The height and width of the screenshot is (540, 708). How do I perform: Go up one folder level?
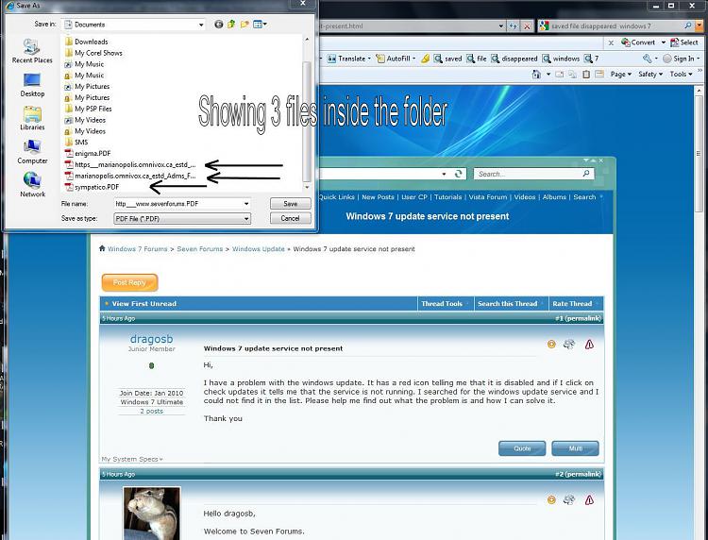click(x=231, y=25)
